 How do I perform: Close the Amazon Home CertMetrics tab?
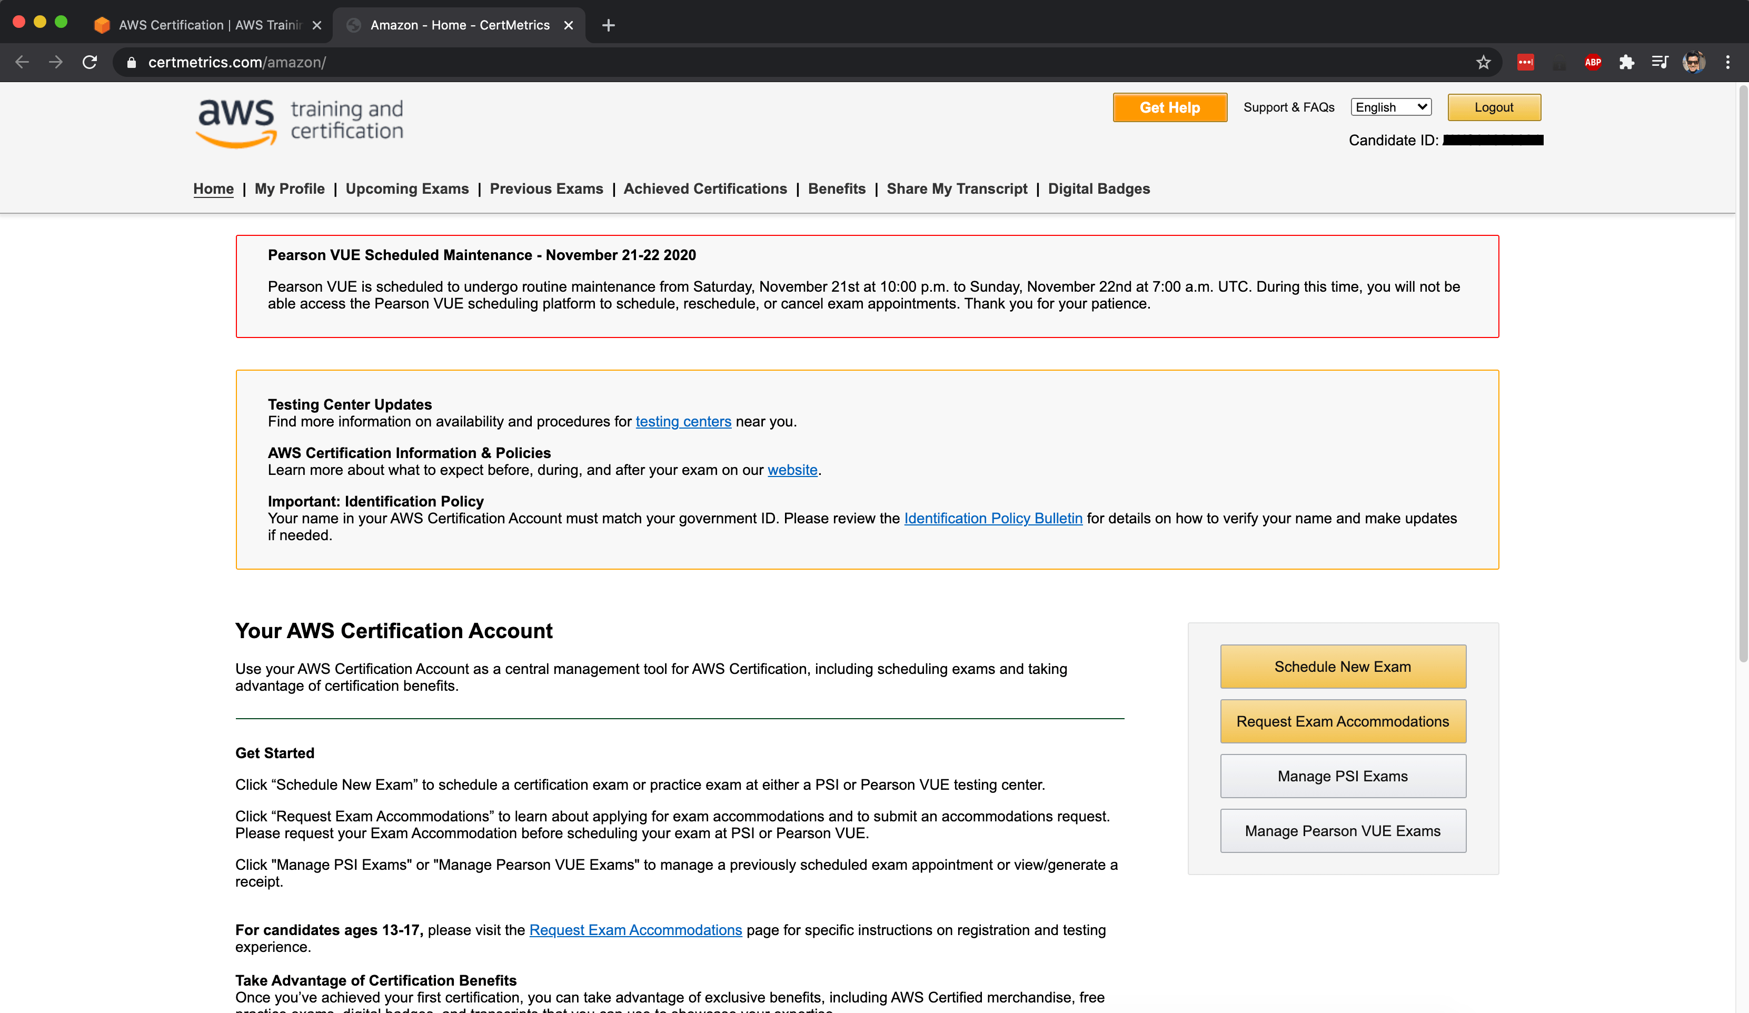[569, 25]
